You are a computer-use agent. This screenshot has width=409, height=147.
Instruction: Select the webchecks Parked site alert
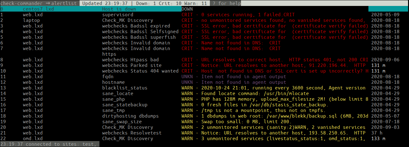tap(132, 65)
